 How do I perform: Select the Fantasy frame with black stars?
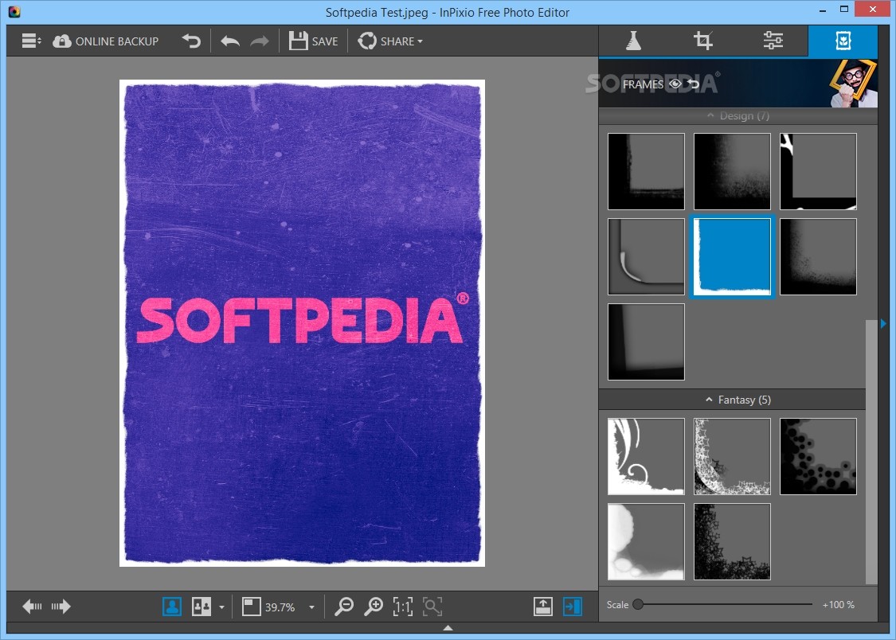(x=732, y=541)
